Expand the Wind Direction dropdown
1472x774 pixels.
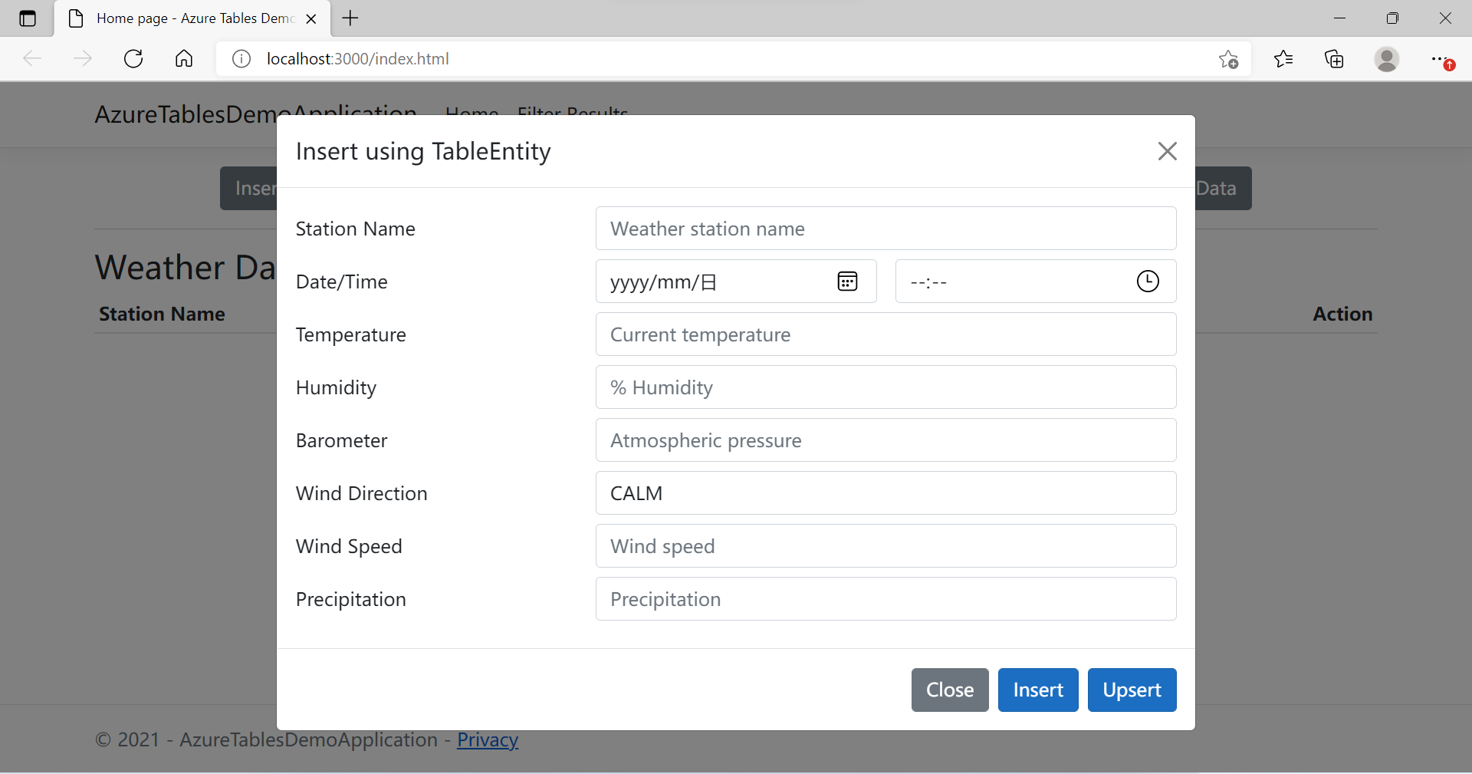point(886,493)
